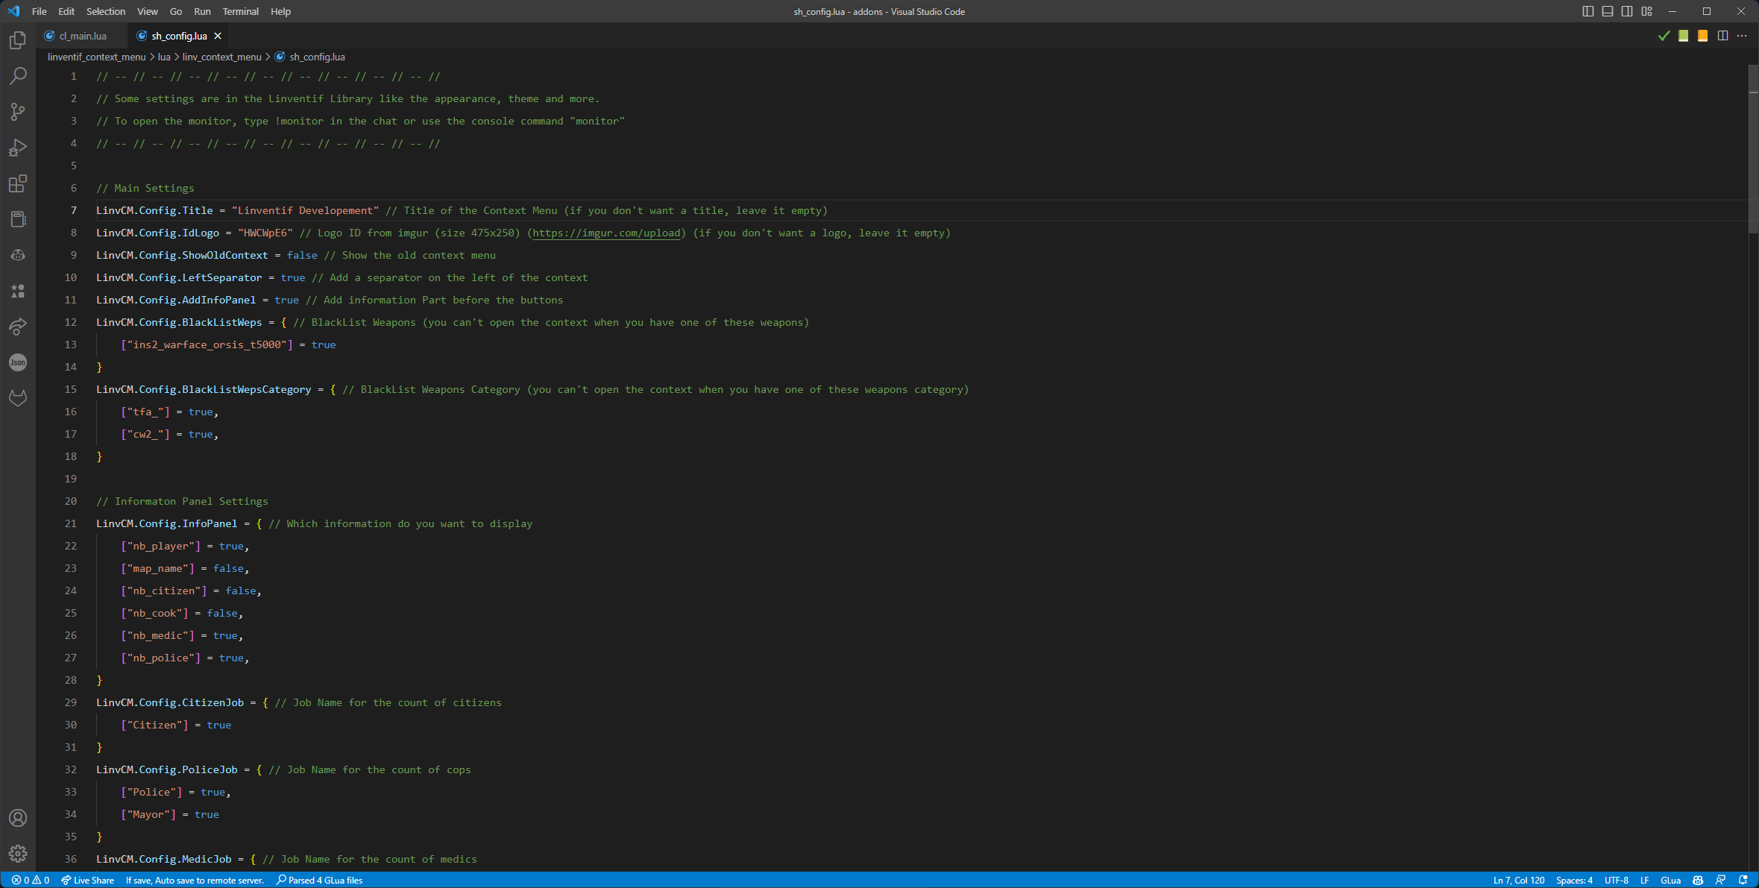Click the green book editor action icon
Image resolution: width=1759 pixels, height=888 pixels.
pos(1683,36)
